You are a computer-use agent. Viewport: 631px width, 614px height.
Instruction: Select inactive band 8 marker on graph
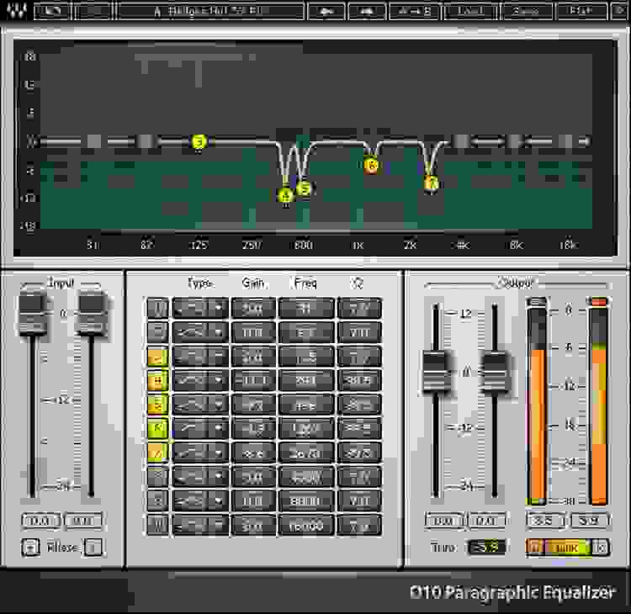(x=461, y=141)
